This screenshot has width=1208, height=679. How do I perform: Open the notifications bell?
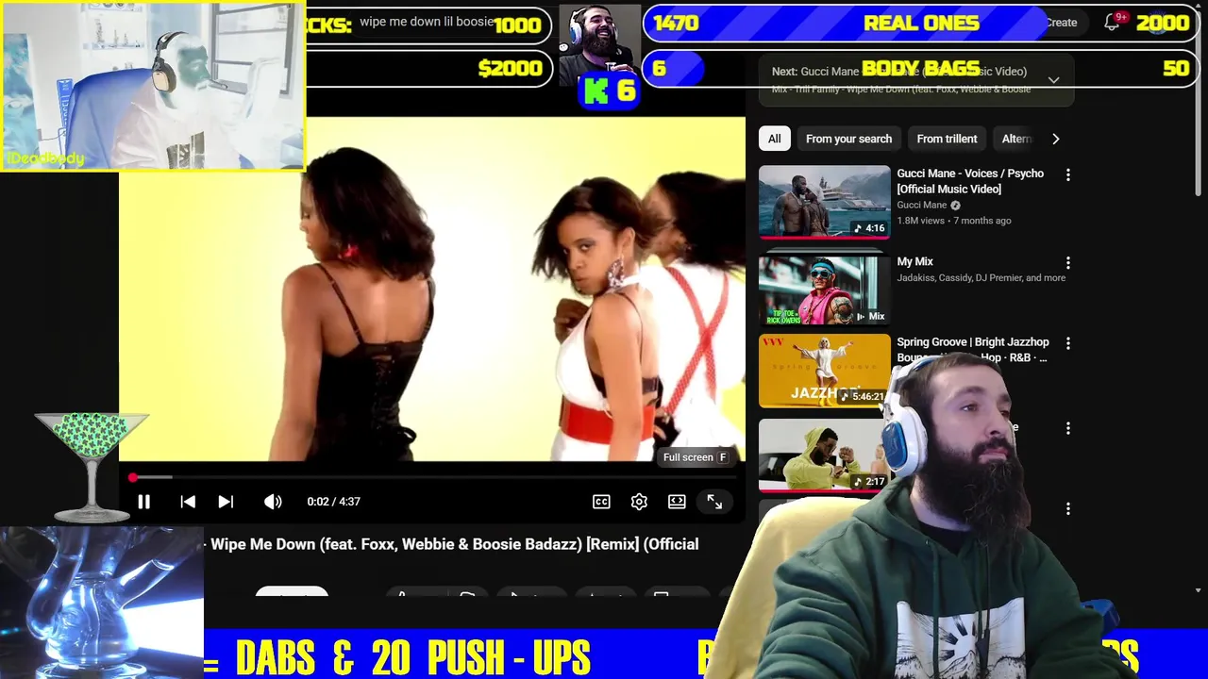point(1112,23)
